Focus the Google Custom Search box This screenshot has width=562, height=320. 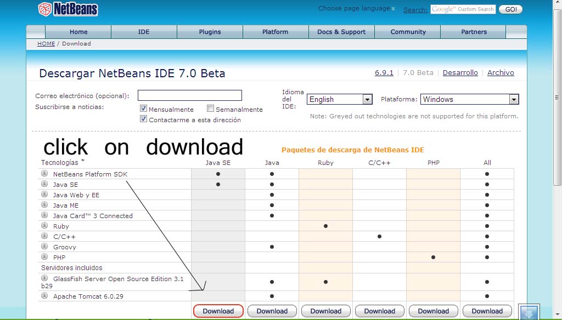(x=463, y=9)
